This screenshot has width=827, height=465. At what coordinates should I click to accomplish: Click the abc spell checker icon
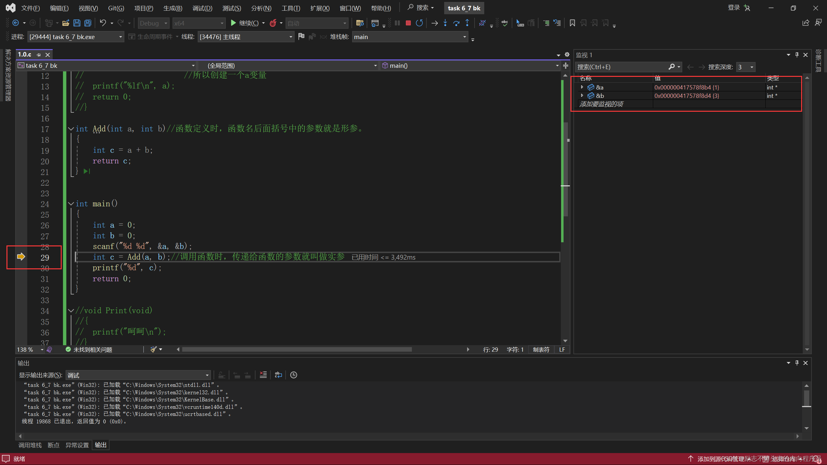[x=505, y=23]
